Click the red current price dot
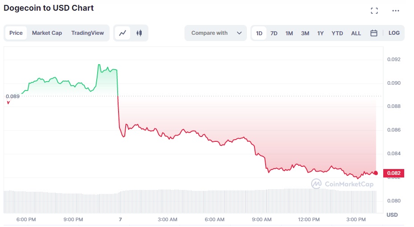The height and width of the screenshot is (227, 414). 376,173
